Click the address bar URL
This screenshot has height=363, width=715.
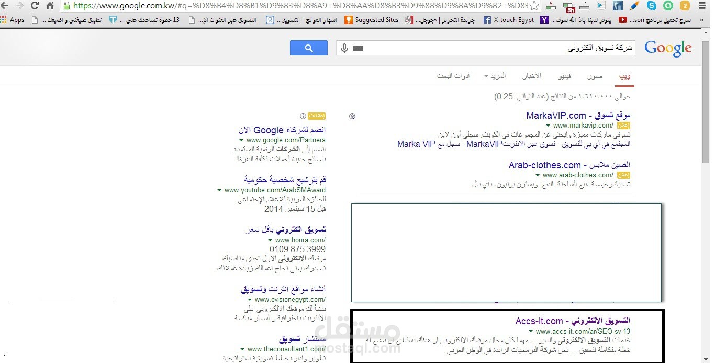click(x=299, y=6)
